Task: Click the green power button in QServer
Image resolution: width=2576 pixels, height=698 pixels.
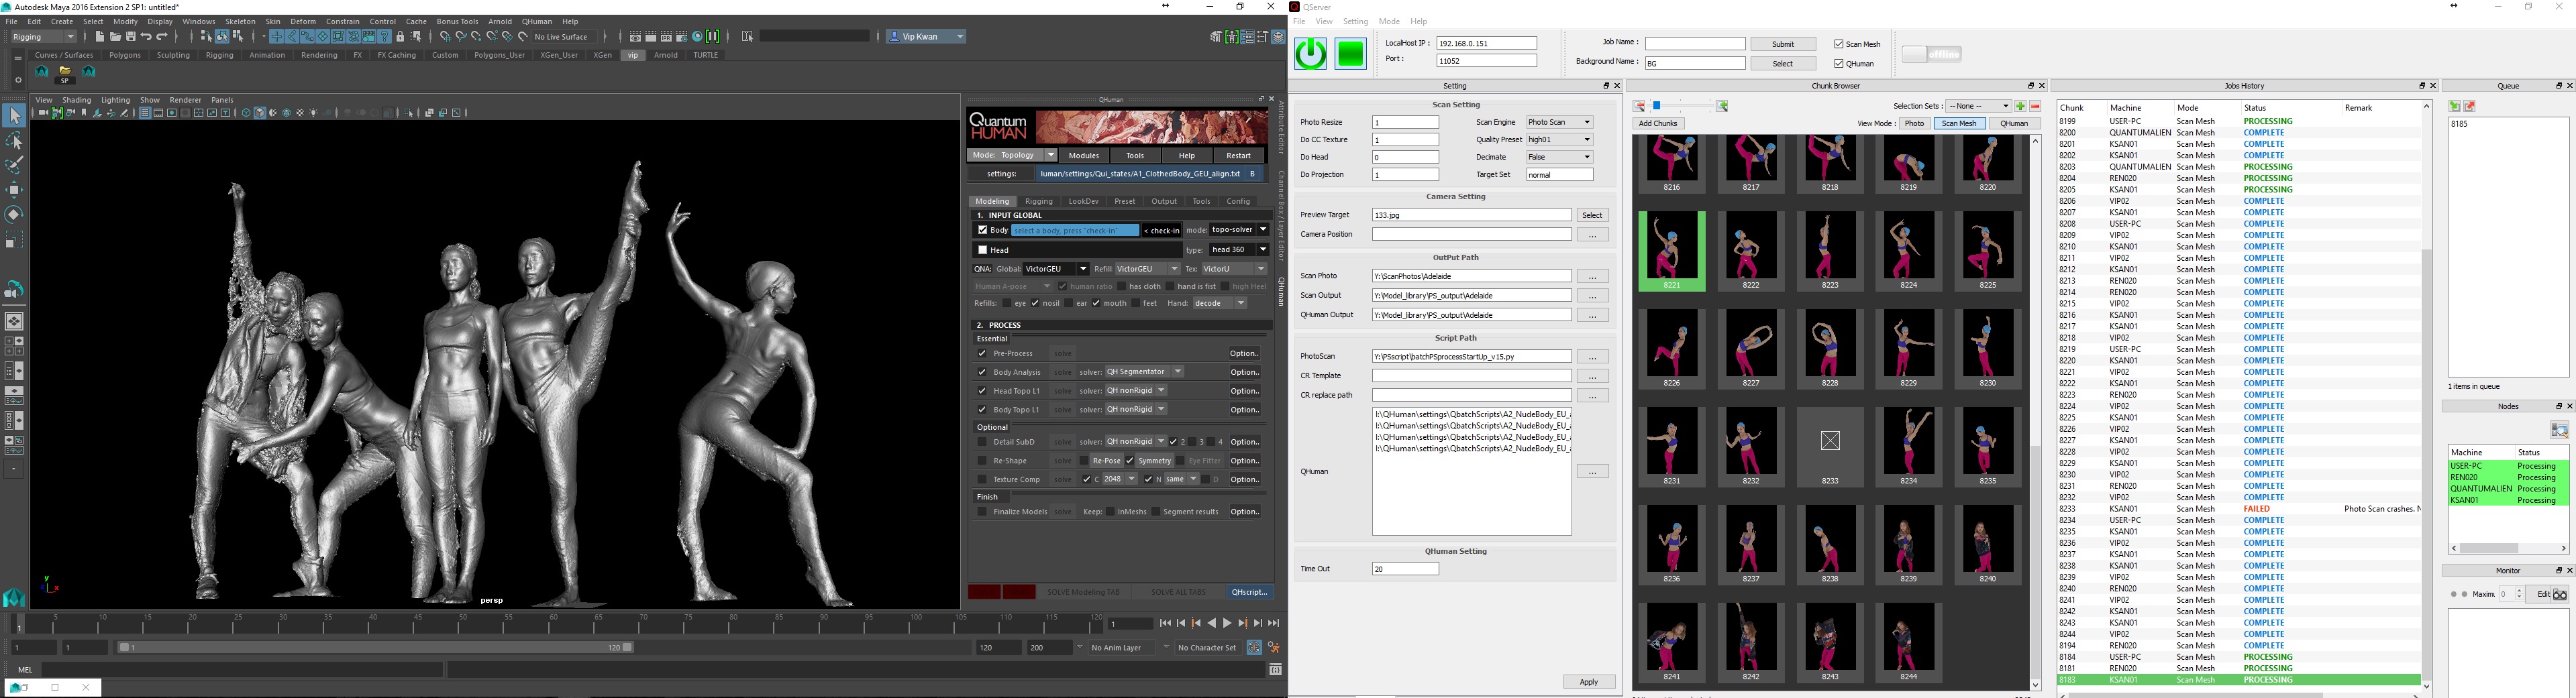Action: tap(1311, 54)
